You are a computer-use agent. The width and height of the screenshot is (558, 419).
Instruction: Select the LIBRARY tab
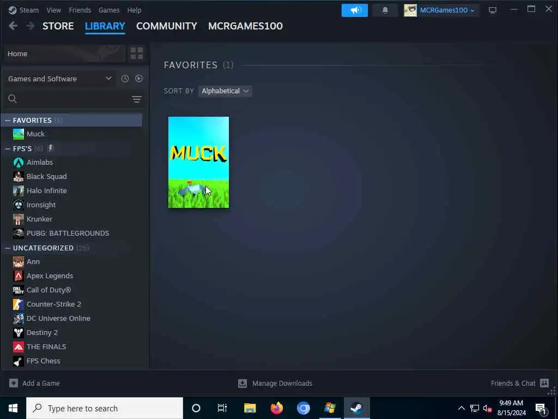pos(105,26)
